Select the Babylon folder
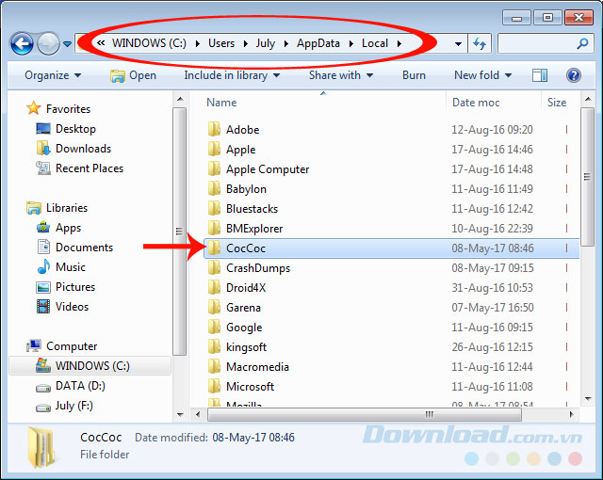 point(391,189)
